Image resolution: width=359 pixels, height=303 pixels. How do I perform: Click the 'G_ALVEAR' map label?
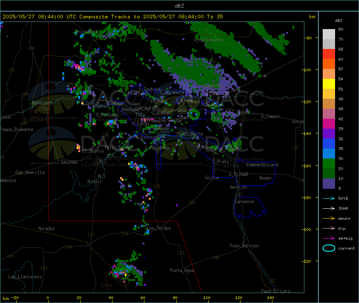(239, 174)
